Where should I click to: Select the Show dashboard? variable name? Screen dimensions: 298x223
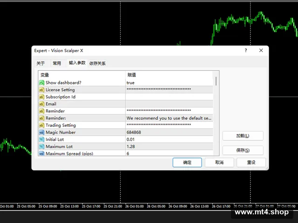[63, 83]
